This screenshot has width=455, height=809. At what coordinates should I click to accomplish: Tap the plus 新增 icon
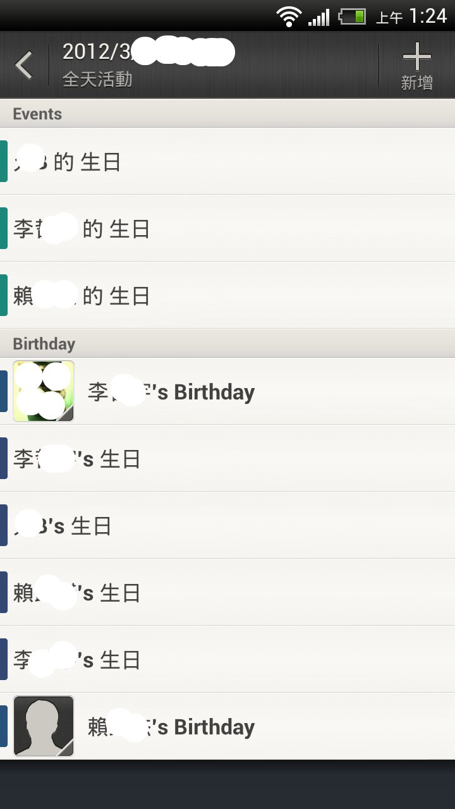[416, 65]
